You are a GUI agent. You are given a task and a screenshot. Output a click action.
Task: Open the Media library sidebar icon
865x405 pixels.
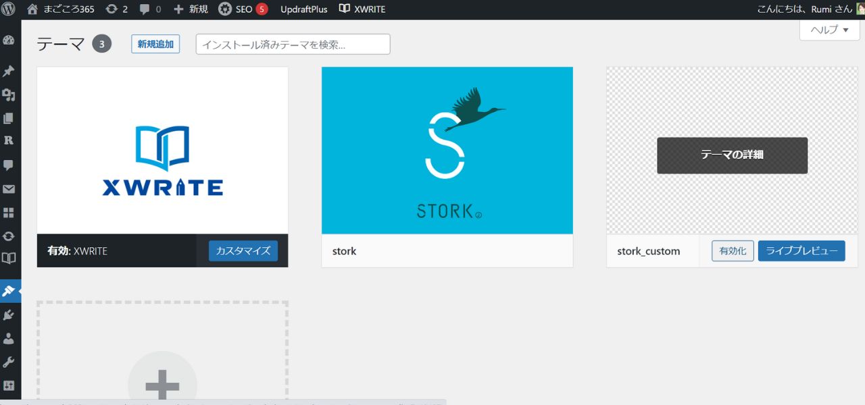tap(10, 94)
